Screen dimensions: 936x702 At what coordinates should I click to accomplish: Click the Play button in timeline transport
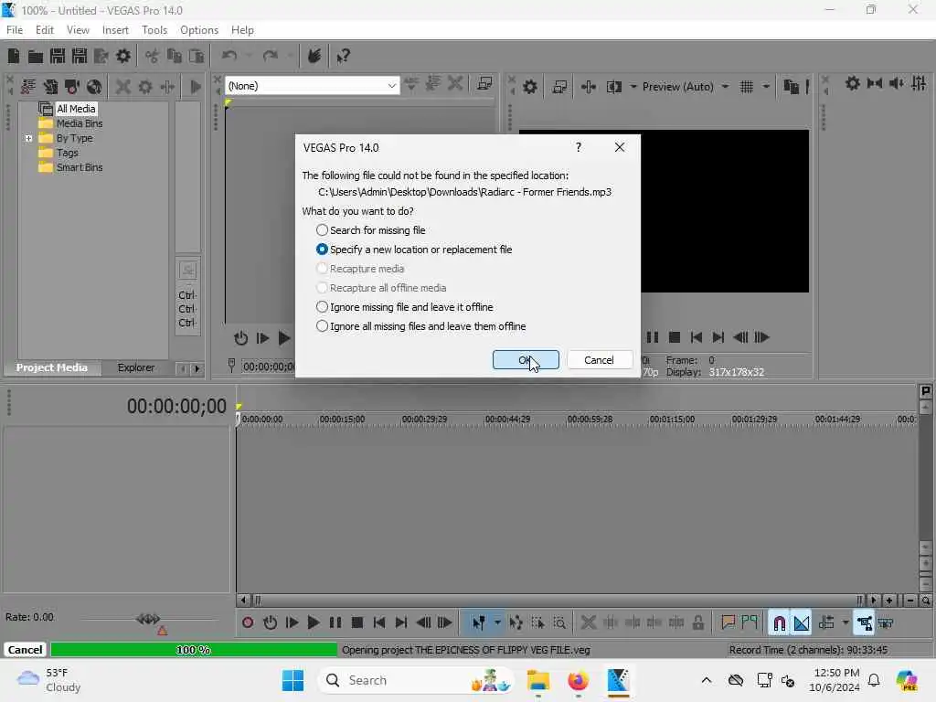tap(313, 622)
